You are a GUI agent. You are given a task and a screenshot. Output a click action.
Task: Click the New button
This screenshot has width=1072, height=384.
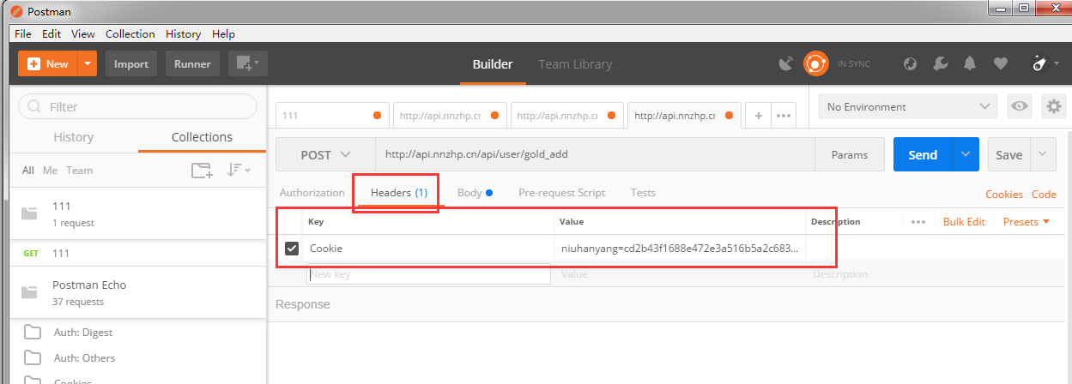click(48, 63)
